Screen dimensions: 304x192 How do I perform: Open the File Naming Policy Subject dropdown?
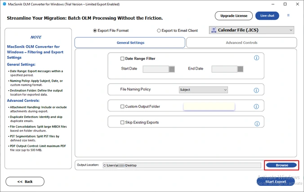203,90
